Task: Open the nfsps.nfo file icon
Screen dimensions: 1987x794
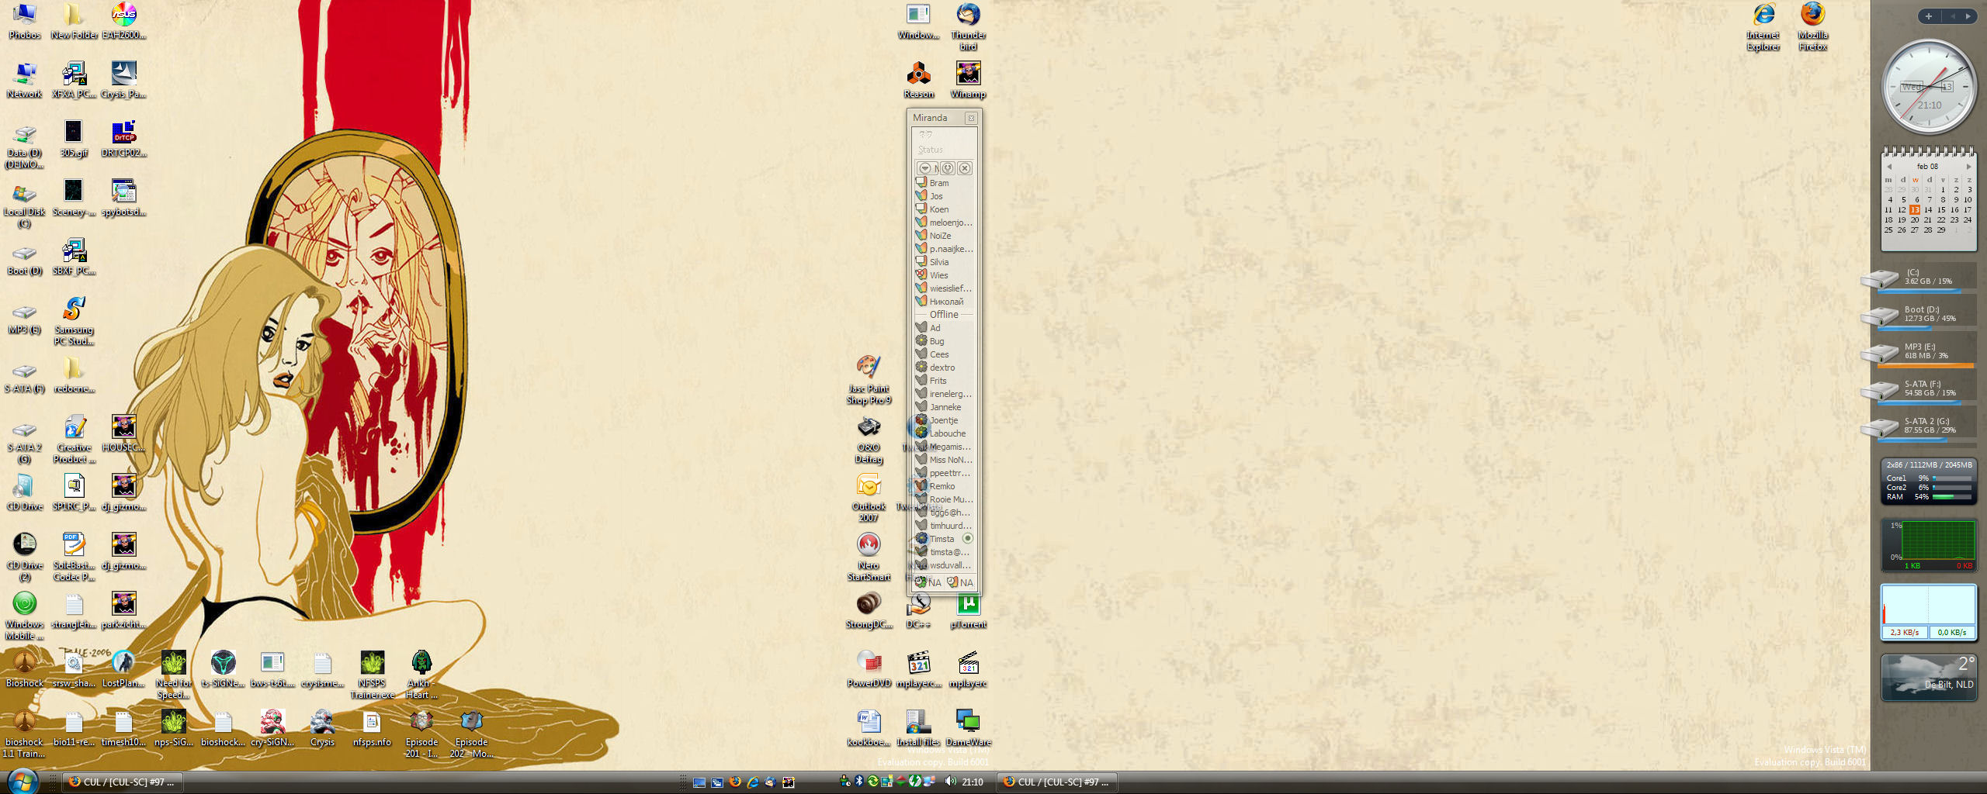Action: 372,728
